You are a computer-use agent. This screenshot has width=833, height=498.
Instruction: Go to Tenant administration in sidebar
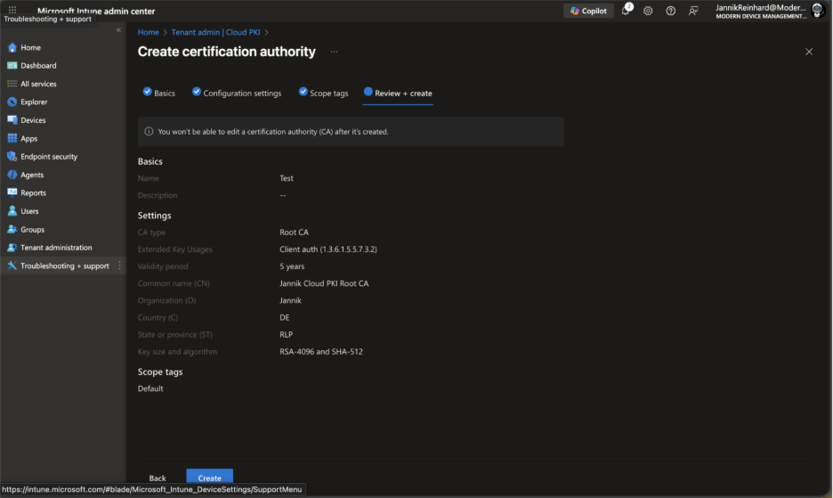pyautogui.click(x=56, y=248)
